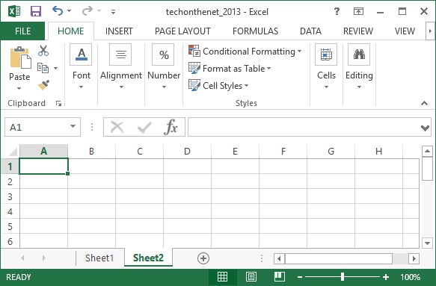436x286 pixels.
Task: Open Excel Help question mark
Action: pos(337,11)
